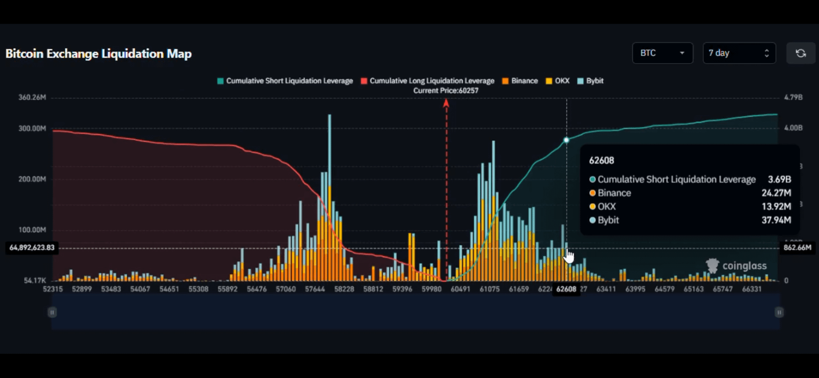The image size is (819, 378).
Task: Click the 54651 x-axis price label
Action: (169, 289)
